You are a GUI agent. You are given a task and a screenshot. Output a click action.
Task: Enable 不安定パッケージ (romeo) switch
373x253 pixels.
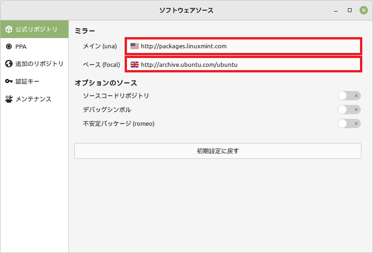pyautogui.click(x=349, y=123)
